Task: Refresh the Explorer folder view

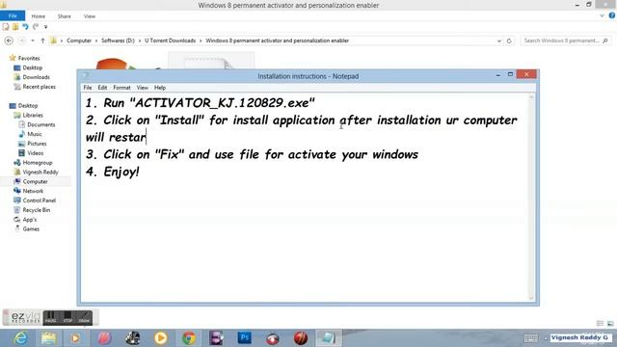Action: (x=509, y=40)
